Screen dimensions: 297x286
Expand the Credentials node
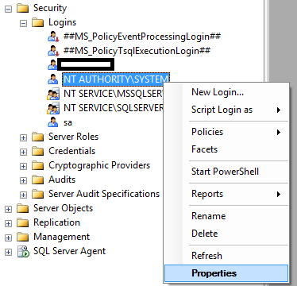coord(23,152)
